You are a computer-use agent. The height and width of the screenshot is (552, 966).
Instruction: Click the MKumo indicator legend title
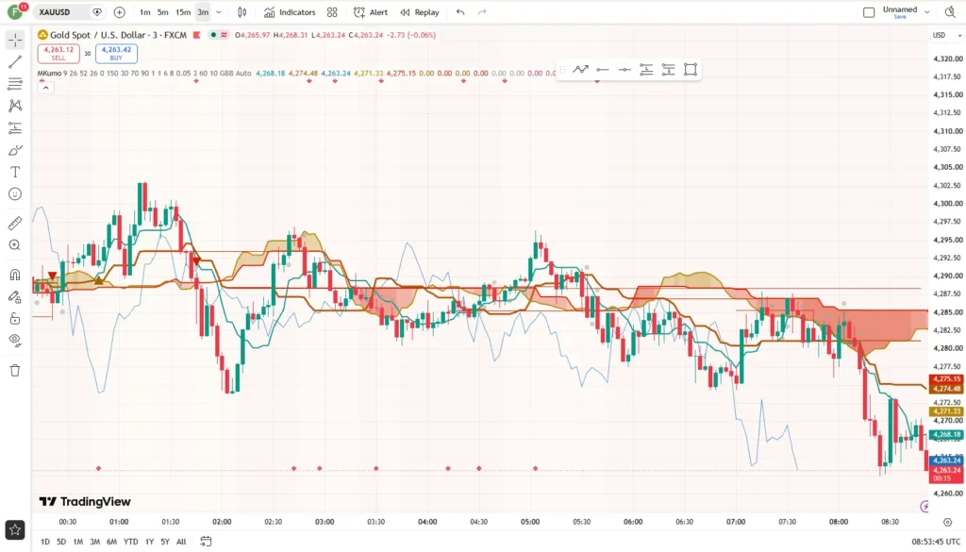(49, 74)
